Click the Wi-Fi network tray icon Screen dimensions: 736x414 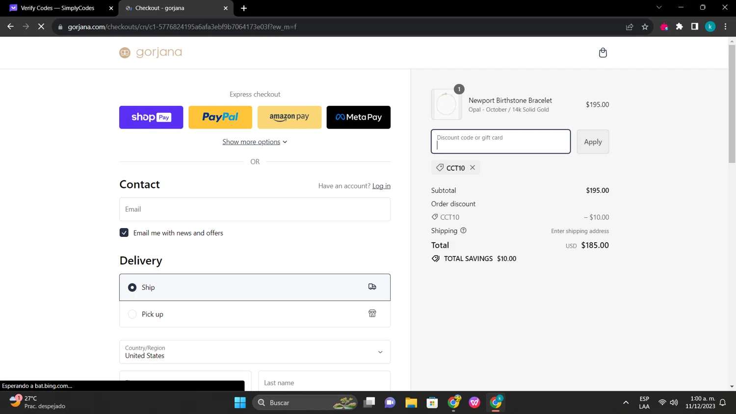pos(662,402)
